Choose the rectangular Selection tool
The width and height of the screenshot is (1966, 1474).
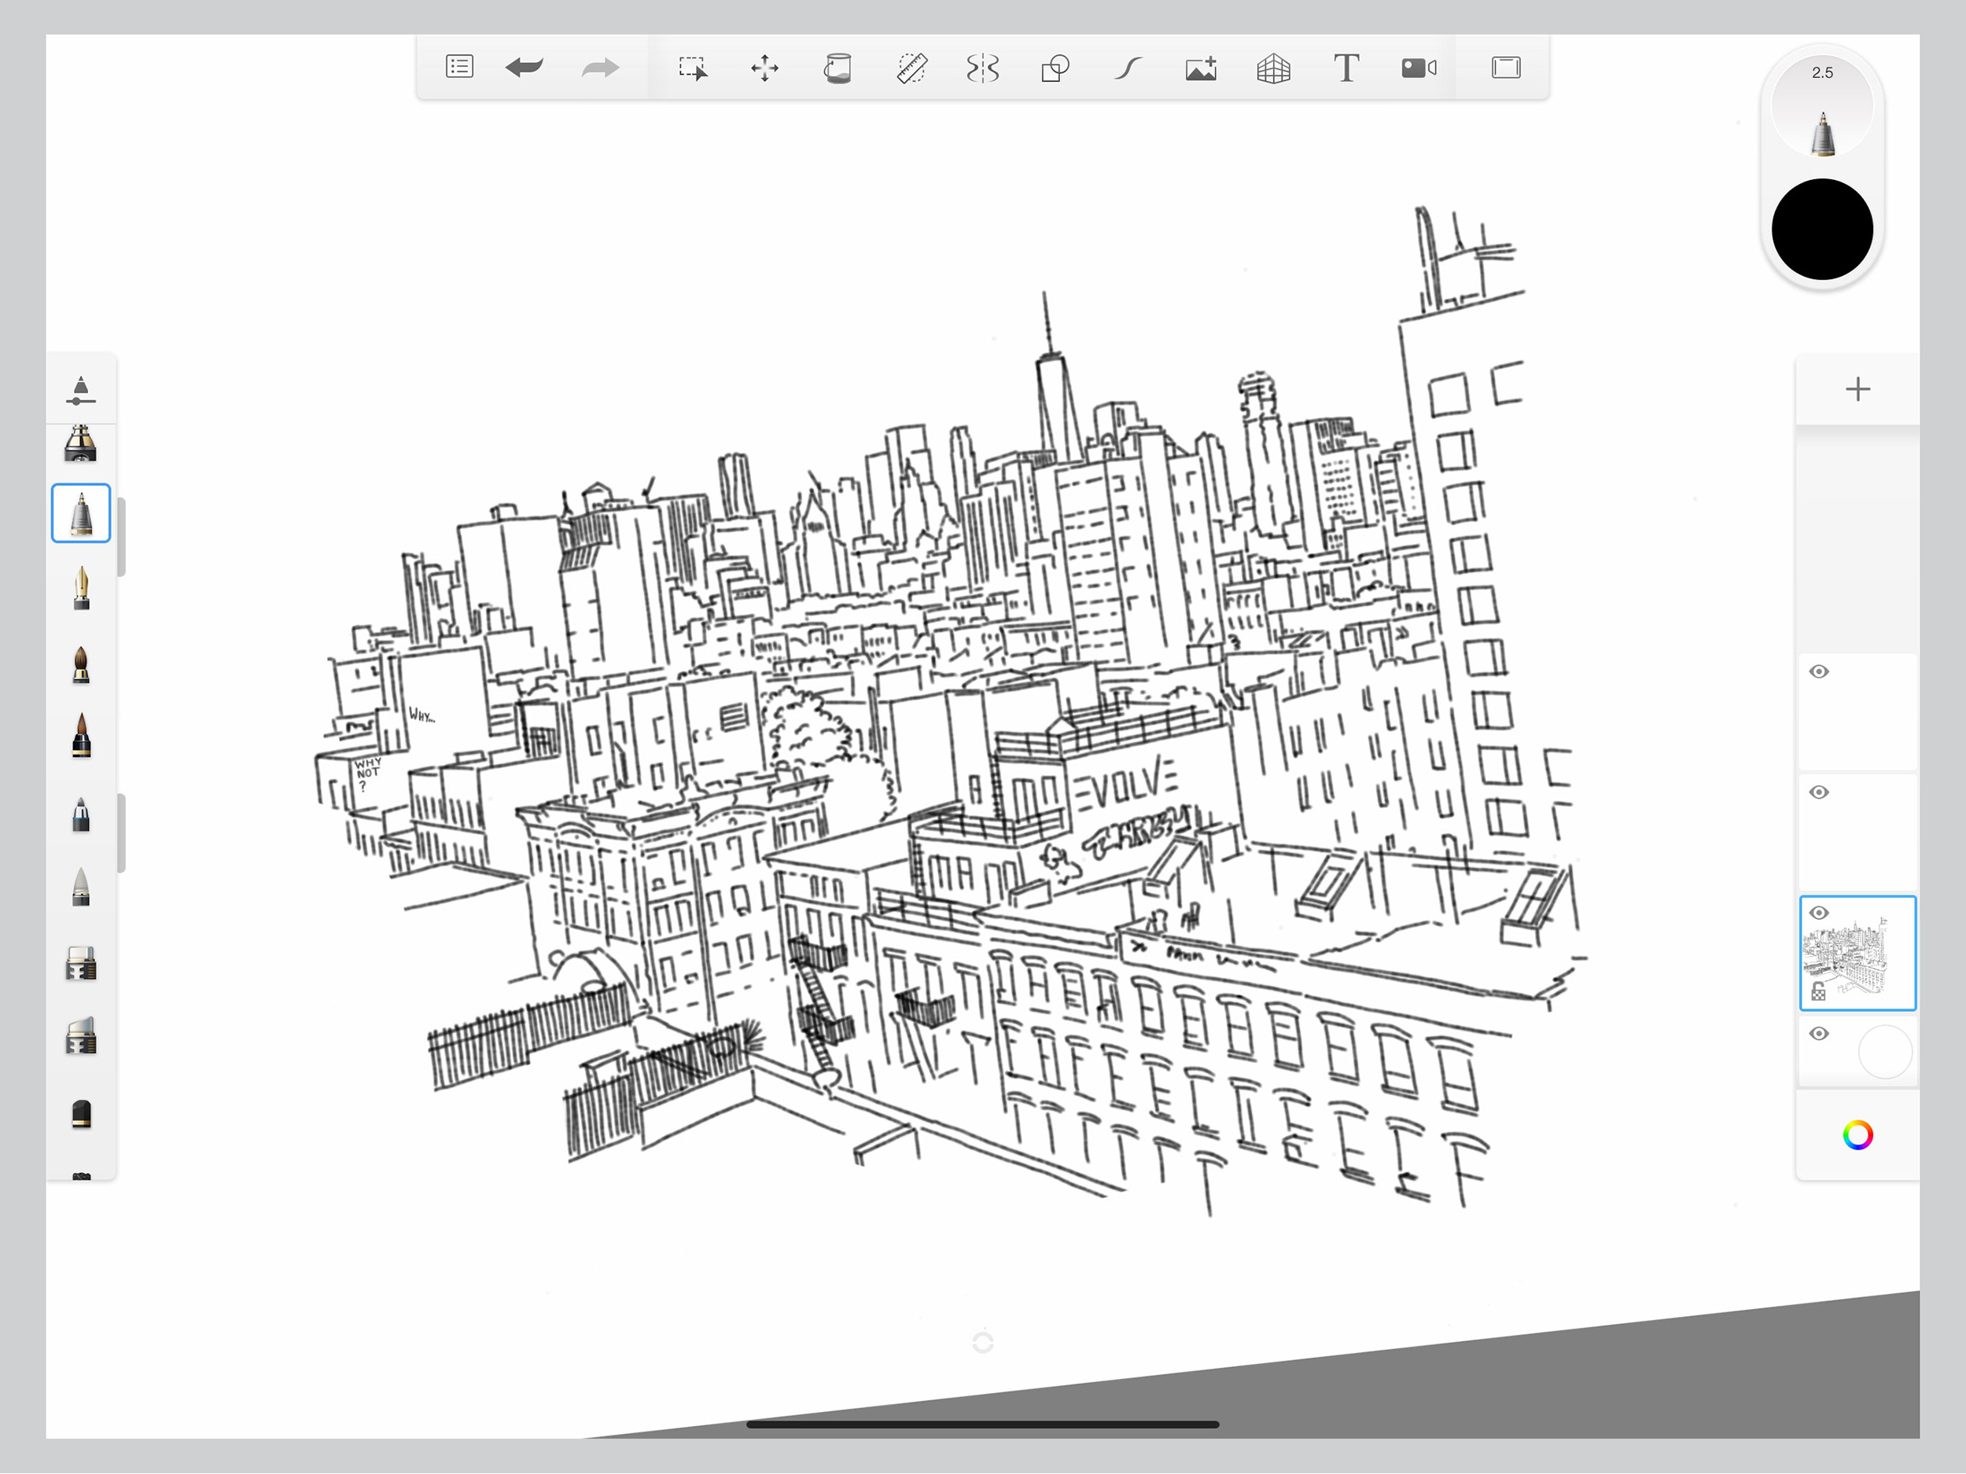click(x=692, y=68)
